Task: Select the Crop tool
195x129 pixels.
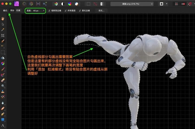Action: click(3, 35)
